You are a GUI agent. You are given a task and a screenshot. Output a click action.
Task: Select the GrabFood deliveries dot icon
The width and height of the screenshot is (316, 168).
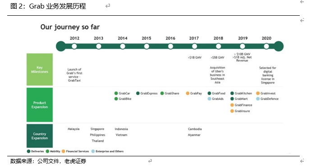tap(210, 93)
